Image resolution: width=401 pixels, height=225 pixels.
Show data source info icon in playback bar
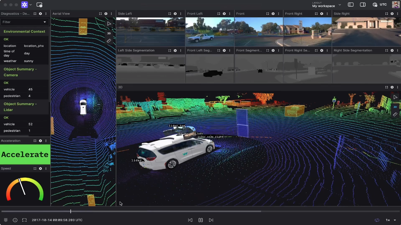[15, 220]
